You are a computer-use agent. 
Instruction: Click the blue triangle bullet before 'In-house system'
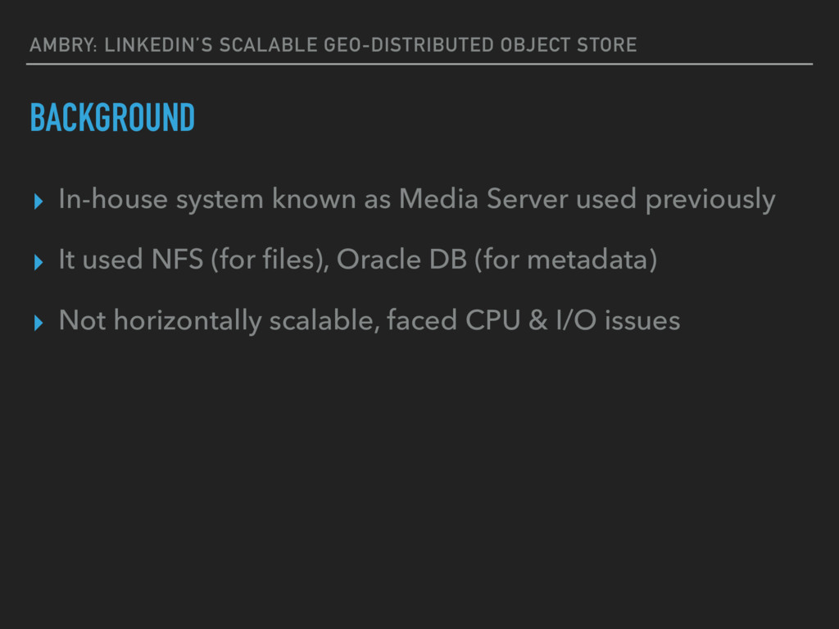coord(38,201)
